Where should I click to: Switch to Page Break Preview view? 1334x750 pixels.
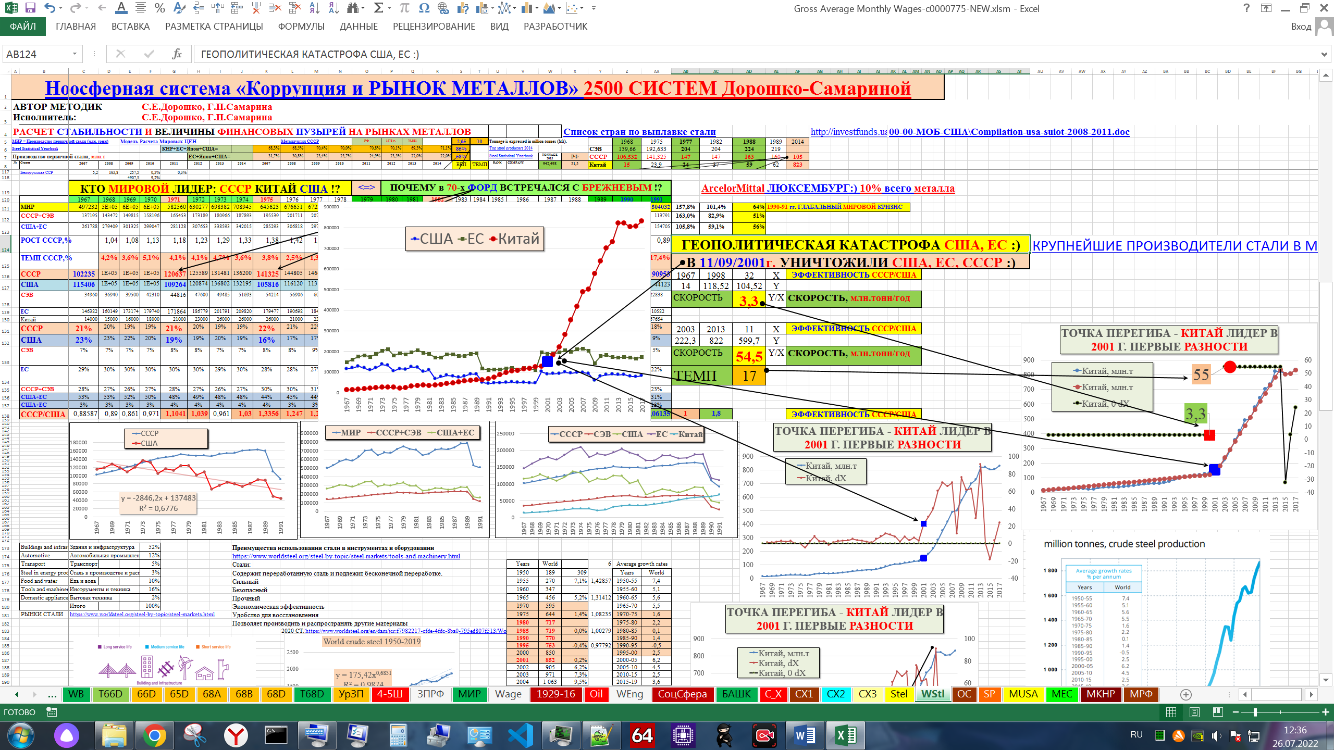[x=1218, y=712]
